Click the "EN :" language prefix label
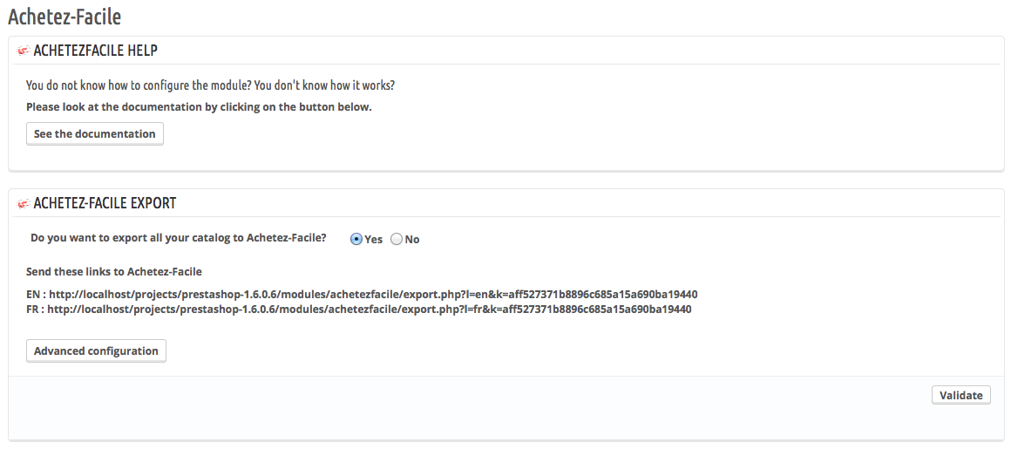Viewport: 1011px width, 449px height. point(36,295)
